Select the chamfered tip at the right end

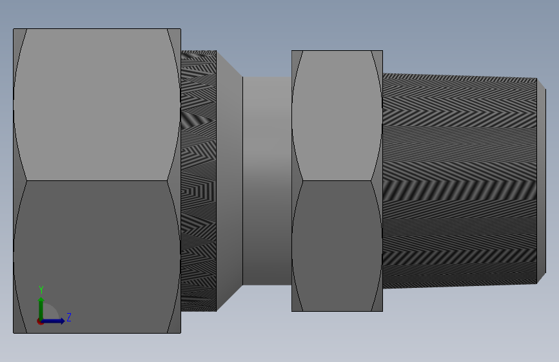(x=541, y=181)
